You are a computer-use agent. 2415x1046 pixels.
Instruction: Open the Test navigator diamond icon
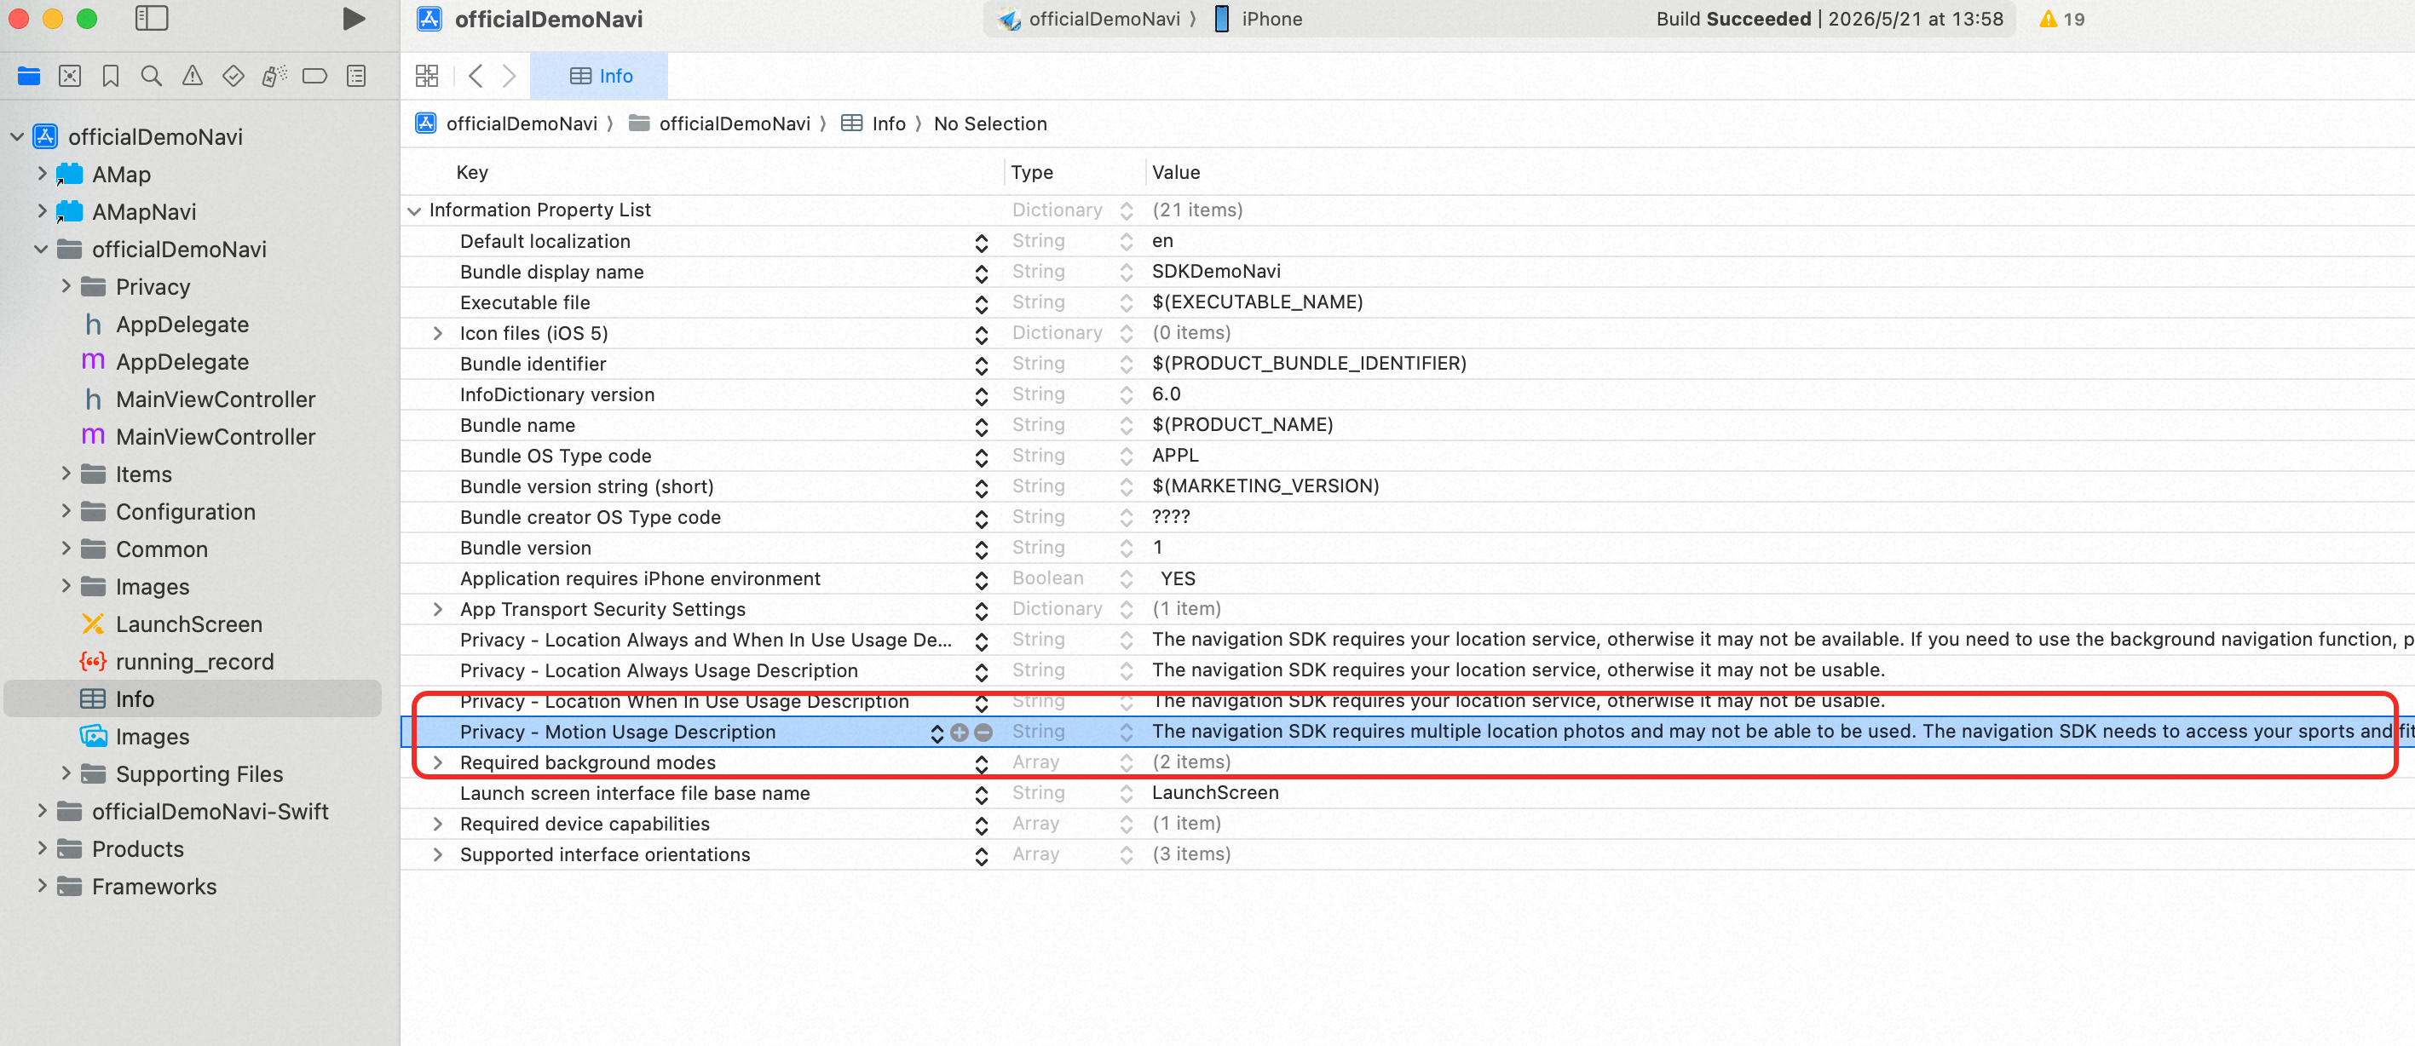point(233,76)
